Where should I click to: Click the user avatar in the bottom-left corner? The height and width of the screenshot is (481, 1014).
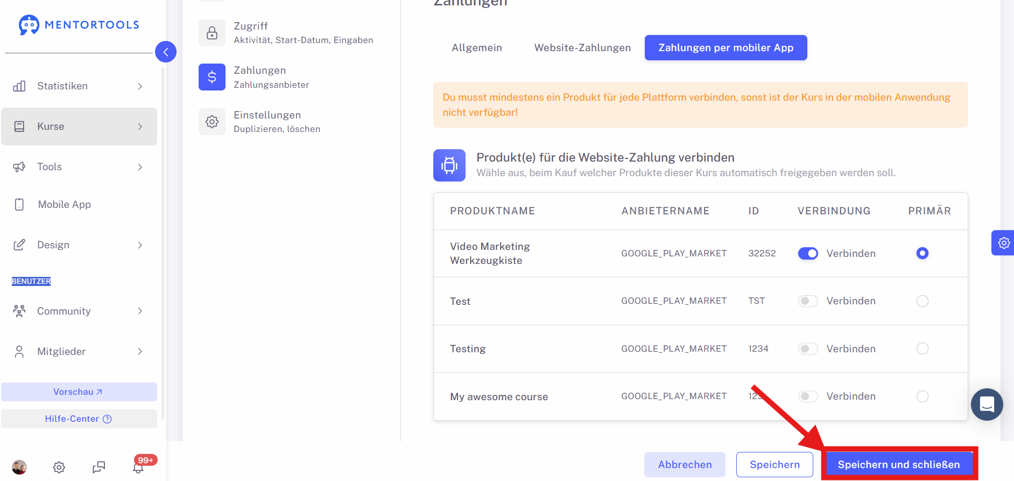(x=19, y=467)
